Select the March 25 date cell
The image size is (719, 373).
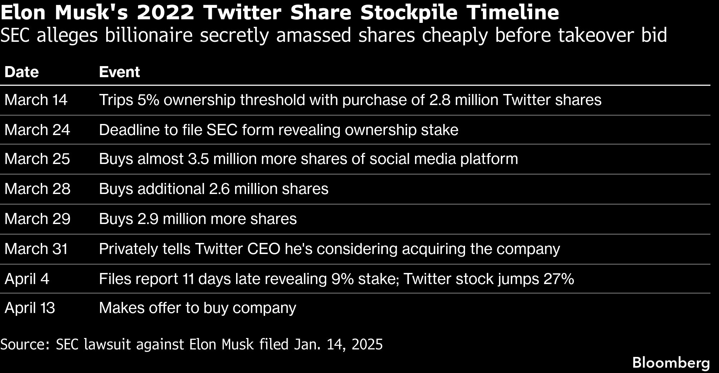[x=37, y=159]
